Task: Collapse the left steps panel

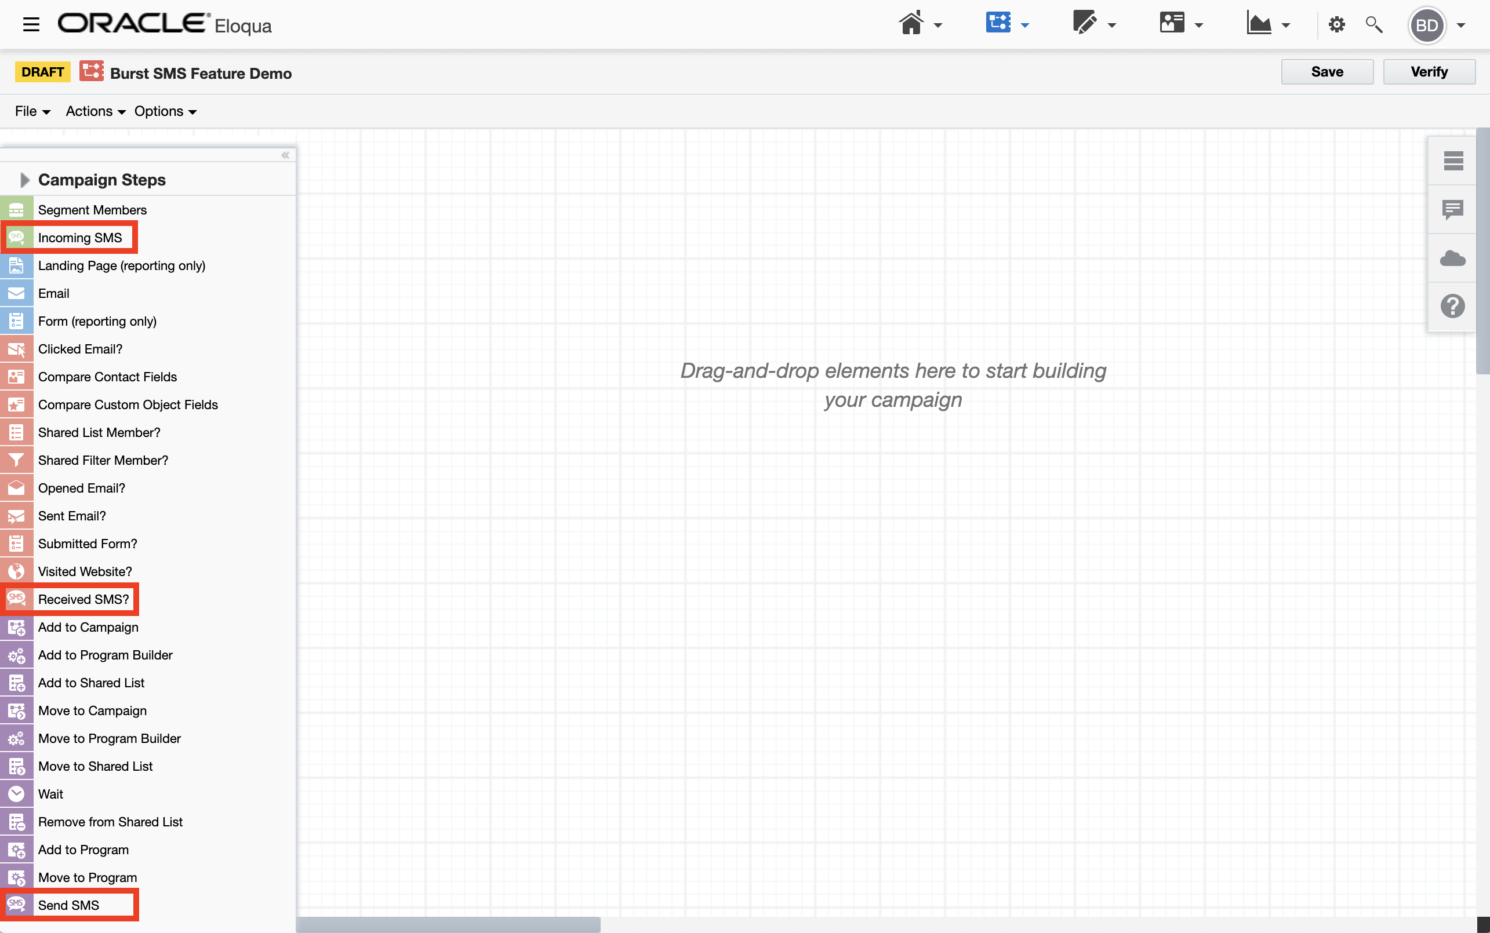Action: 285,155
